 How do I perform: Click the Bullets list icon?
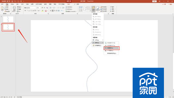pyautogui.click(x=51, y=8)
